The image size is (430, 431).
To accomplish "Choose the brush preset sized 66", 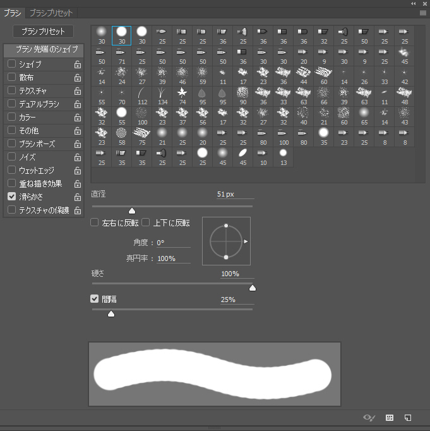I will click(x=324, y=97).
